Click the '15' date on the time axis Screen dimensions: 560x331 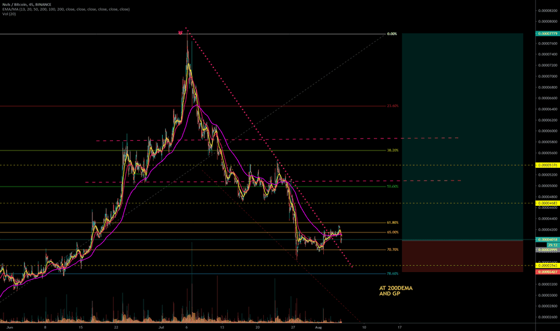click(81, 327)
